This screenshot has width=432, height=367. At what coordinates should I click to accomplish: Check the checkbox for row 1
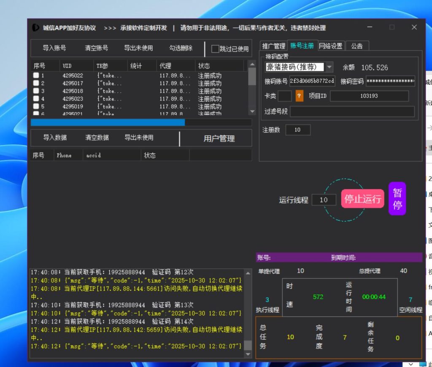click(36, 76)
